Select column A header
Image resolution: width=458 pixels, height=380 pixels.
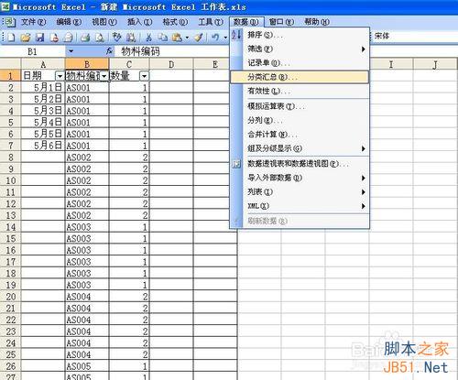coord(43,64)
